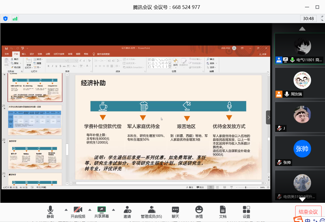Viewport: 325px width, 222px height.
Task: Expand share options arrow beside 共享屏幕
Action: (113, 210)
